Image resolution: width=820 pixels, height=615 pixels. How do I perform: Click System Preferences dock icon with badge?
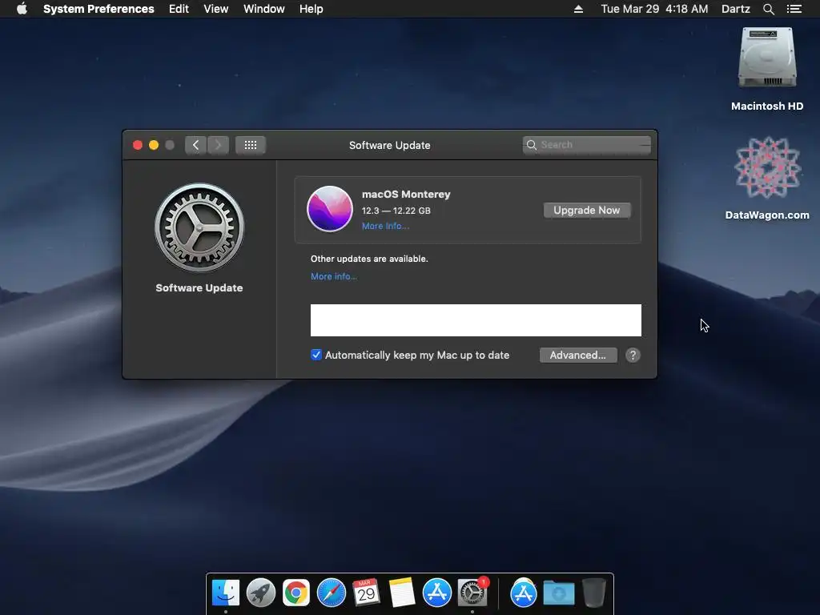coord(472,593)
